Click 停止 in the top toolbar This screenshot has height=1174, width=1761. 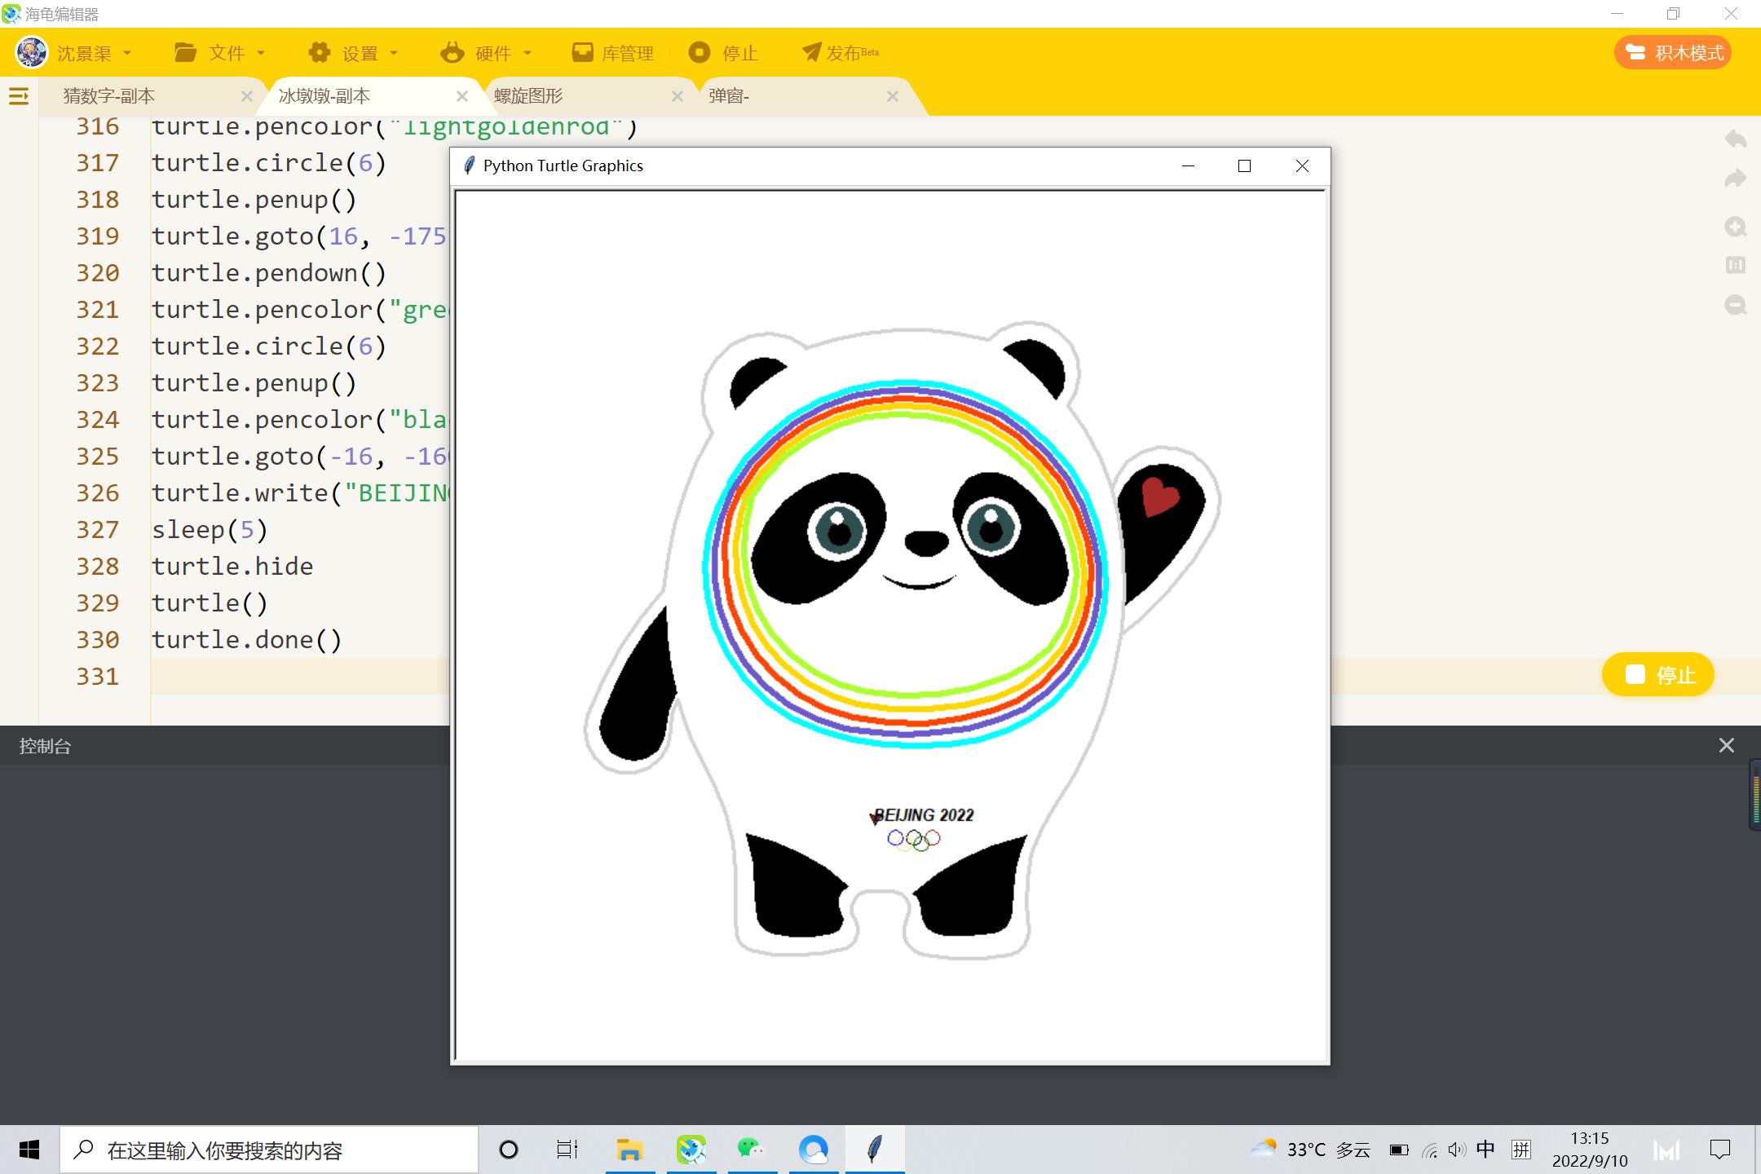coord(724,53)
